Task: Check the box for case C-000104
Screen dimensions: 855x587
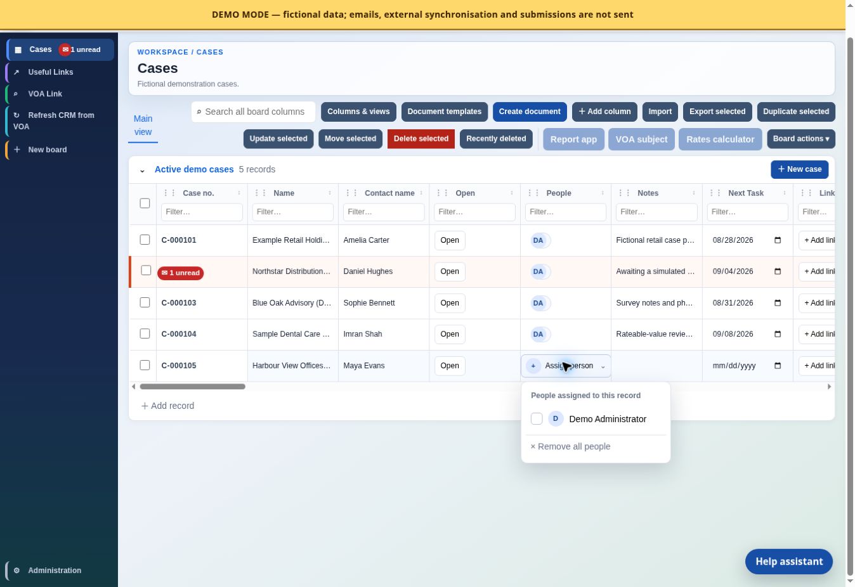Action: (x=145, y=333)
